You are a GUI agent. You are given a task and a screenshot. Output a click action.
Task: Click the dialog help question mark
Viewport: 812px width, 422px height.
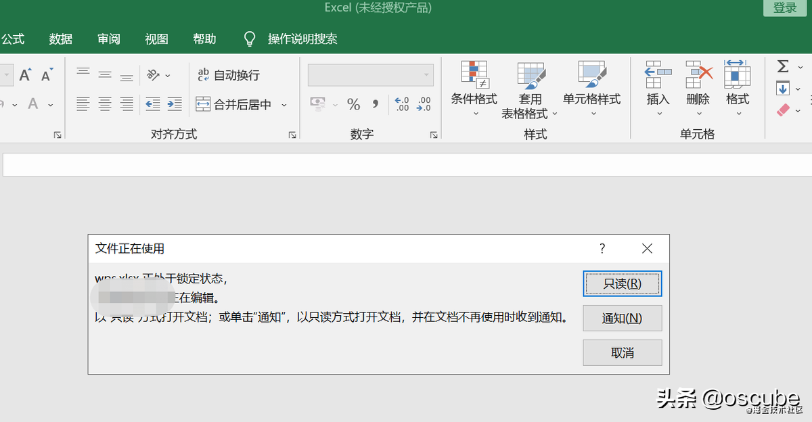click(602, 249)
